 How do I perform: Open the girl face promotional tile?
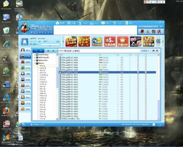[x=135, y=42]
